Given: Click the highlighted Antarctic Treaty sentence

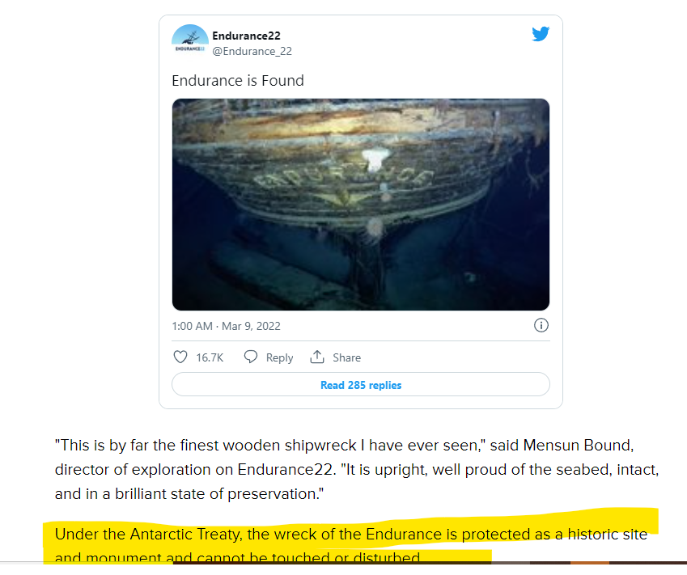Looking at the screenshot, I should click(x=351, y=546).
